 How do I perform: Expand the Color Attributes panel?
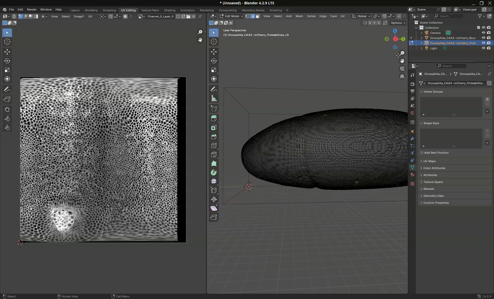click(434, 168)
